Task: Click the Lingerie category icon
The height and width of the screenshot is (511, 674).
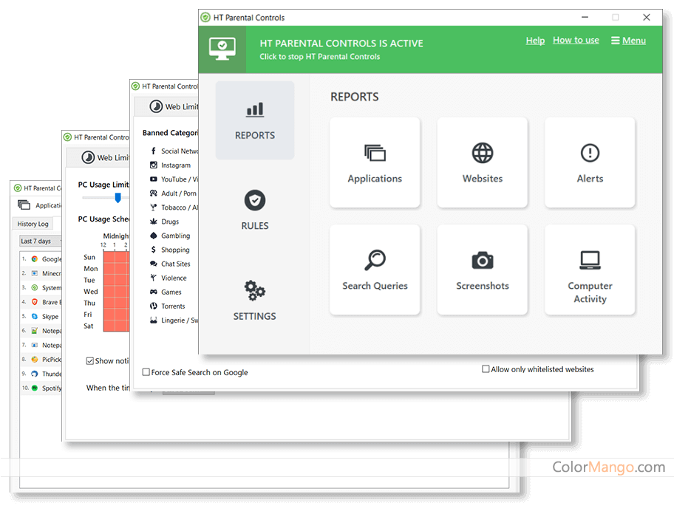Action: [x=154, y=320]
